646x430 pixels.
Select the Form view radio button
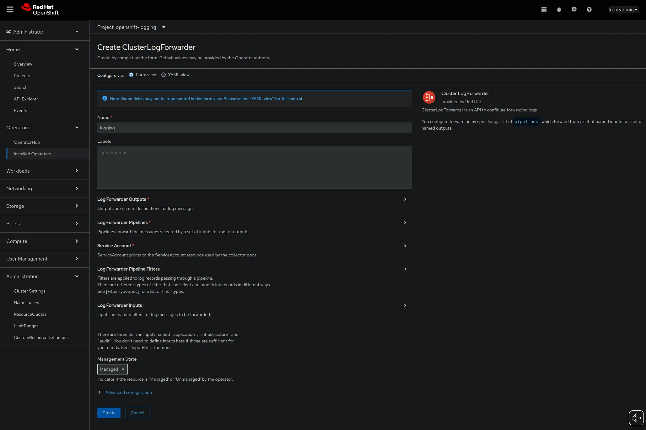point(131,75)
